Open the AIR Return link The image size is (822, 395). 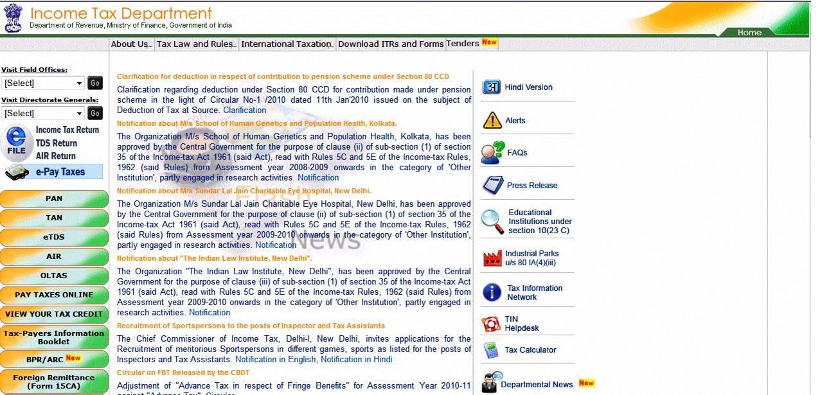pyautogui.click(x=56, y=156)
